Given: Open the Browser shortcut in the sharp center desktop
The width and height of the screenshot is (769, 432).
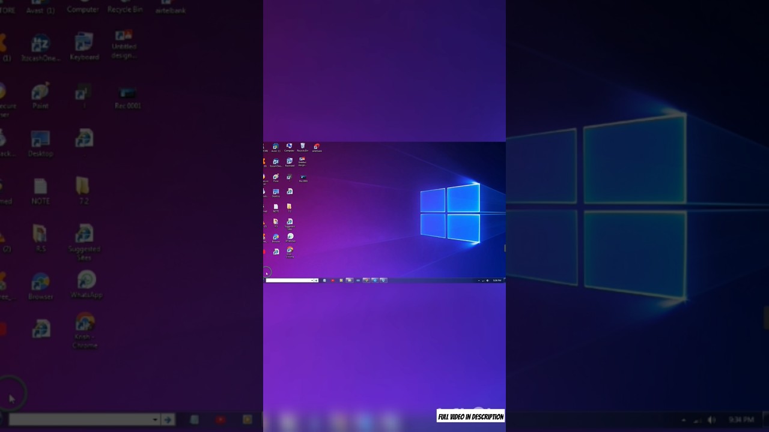Looking at the screenshot, I should [276, 238].
